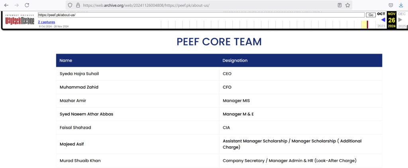Click the browser address bar URL
This screenshot has width=408, height=168.
click(146, 5)
